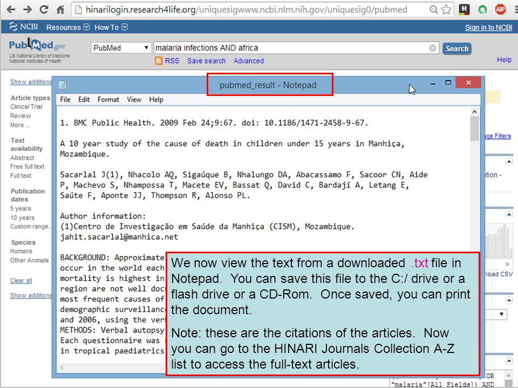The image size is (518, 388).
Task: Click the results by year bar chart
Action: pos(498,241)
